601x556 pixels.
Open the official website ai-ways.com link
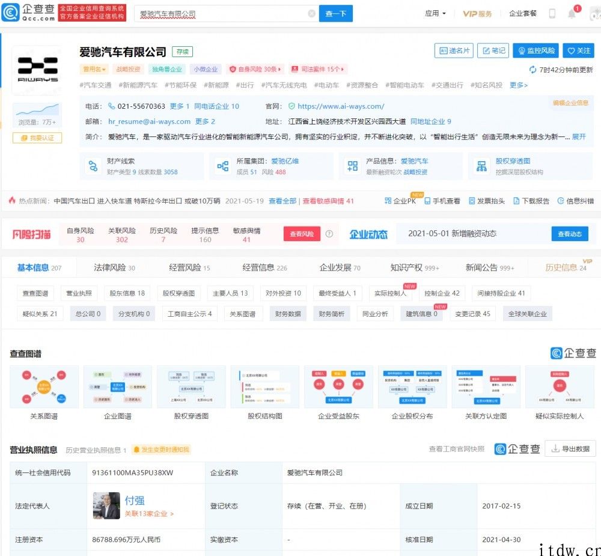coord(341,106)
